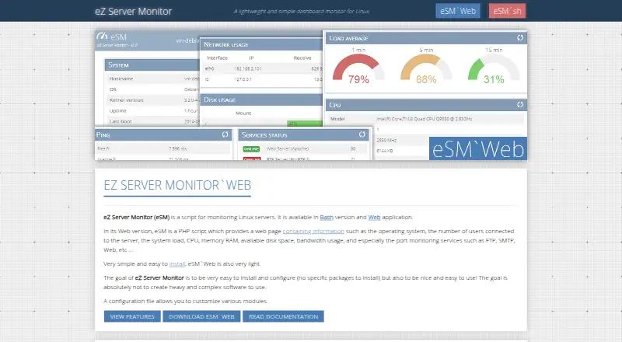The image size is (622, 342).
Task: Follow the Bash version link
Action: point(327,217)
